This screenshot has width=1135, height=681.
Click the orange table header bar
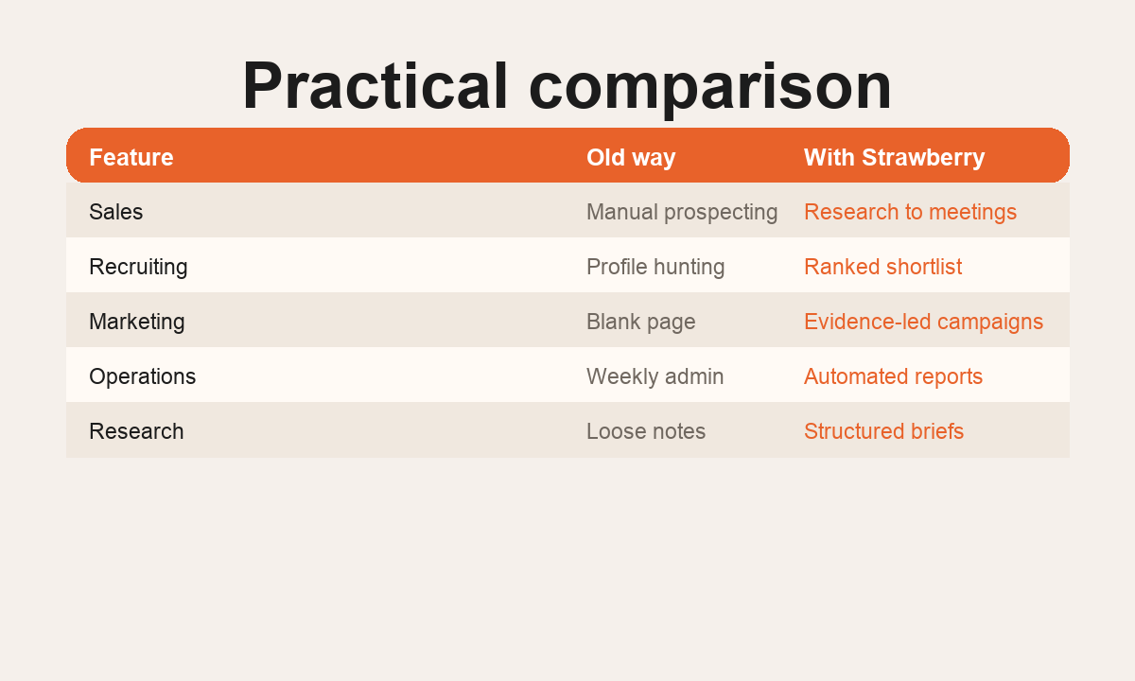pos(567,155)
